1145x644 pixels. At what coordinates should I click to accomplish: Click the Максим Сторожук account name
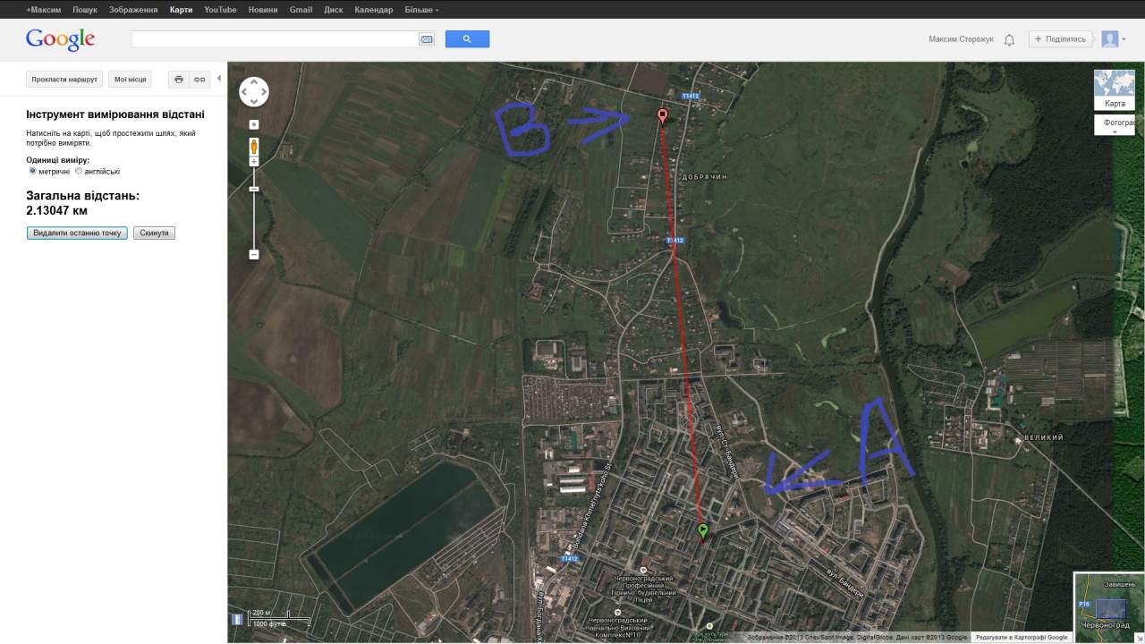click(x=961, y=39)
